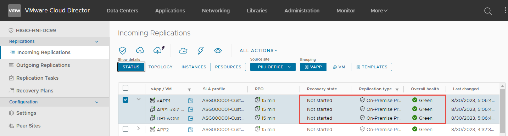
Task: Click the cloud upload migrate icon
Action: tap(140, 51)
